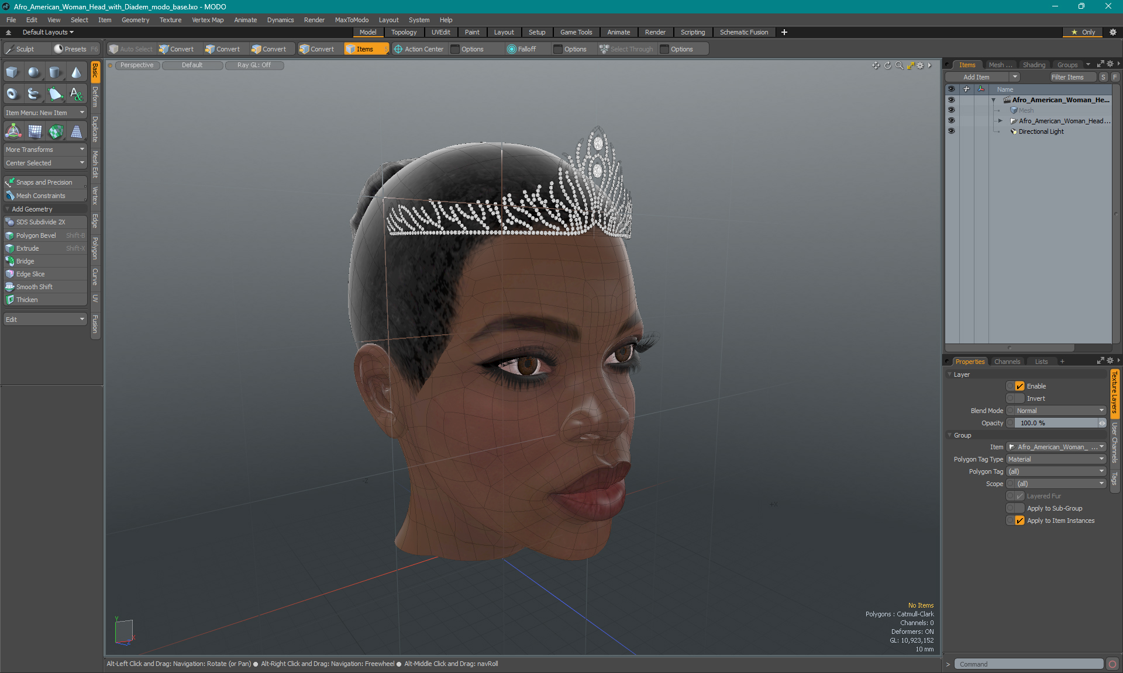Open the Blend Mode dropdown
Viewport: 1123px width, 673px height.
(1060, 411)
